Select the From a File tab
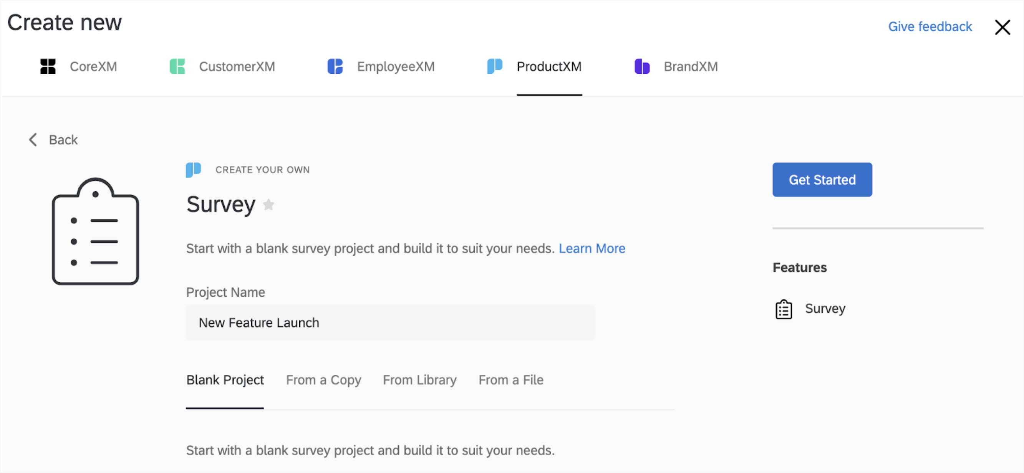Screen dimensions: 1024x473 click(x=511, y=380)
